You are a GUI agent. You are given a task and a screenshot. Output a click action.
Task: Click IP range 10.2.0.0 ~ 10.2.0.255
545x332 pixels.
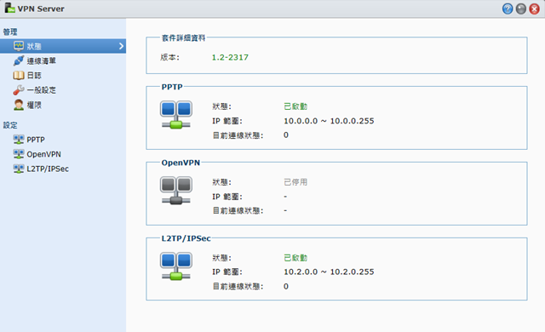click(x=329, y=272)
